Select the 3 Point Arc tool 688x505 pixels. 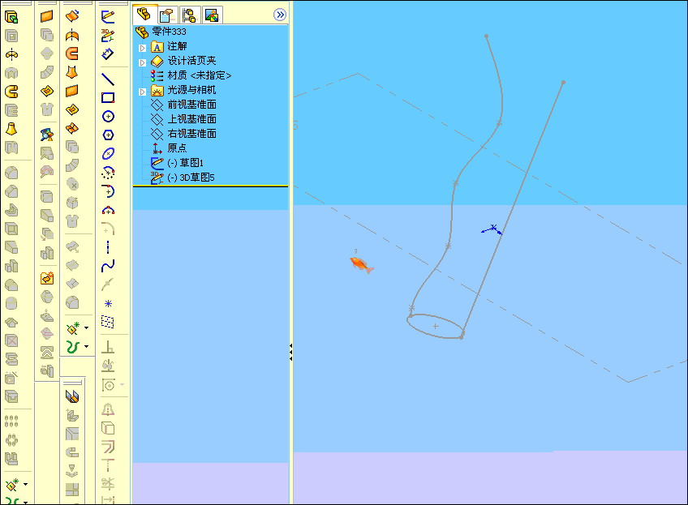pos(108,211)
